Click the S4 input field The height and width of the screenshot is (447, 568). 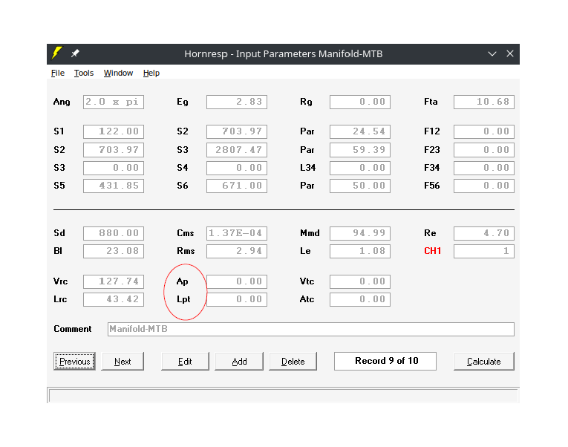[237, 168]
